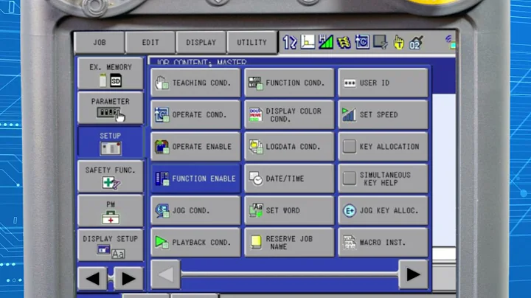Screen dimensions: 531x298
Task: Click the control group 1/2 status icon
Action: 290,42
